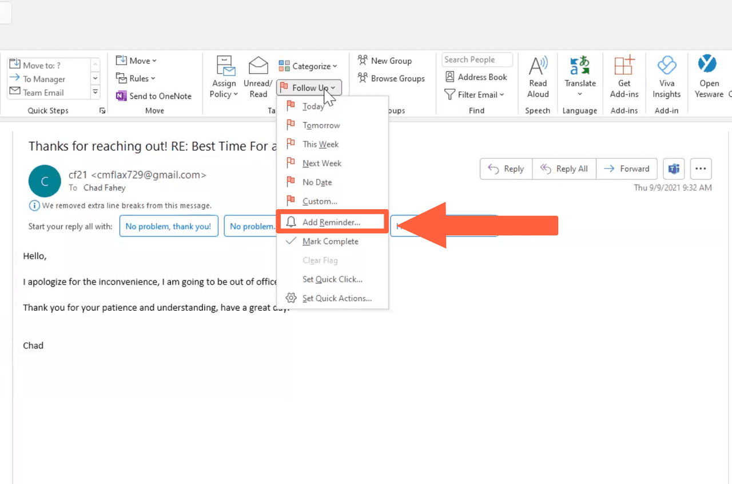The image size is (732, 484).
Task: Choose Mark Complete in Follow Up menu
Action: pos(330,241)
